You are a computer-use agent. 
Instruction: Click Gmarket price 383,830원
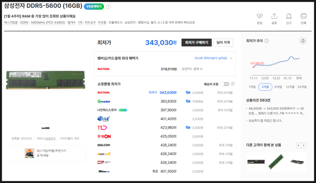click(168, 101)
